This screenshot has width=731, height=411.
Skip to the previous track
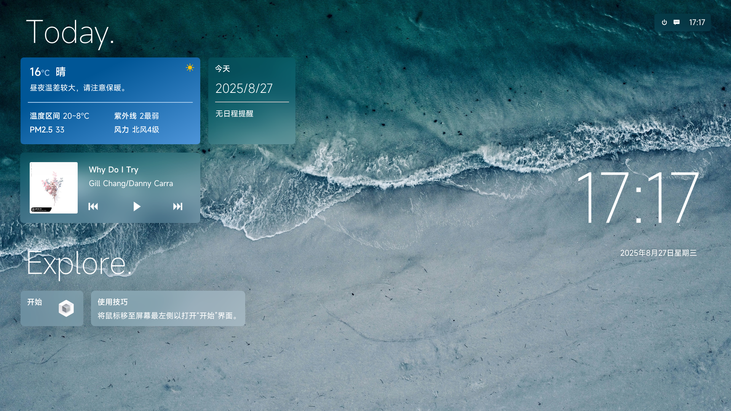[x=93, y=206]
